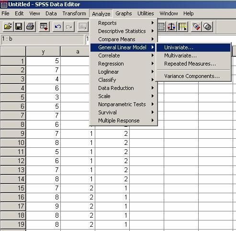
Task: Expand the Survival submenu
Action: [124, 112]
